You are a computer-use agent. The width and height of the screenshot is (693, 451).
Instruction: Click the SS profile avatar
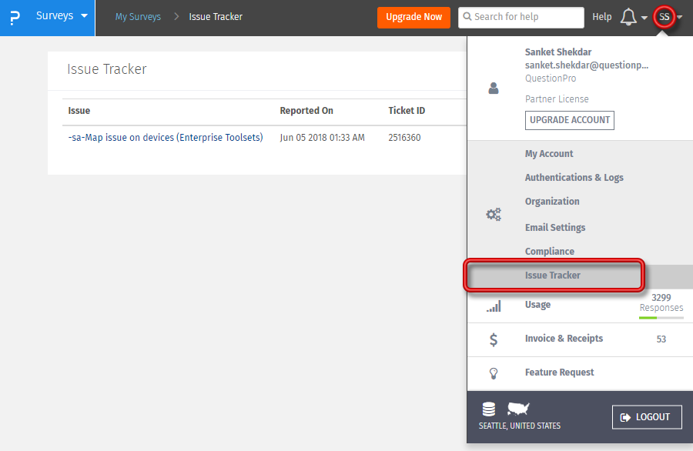point(665,17)
